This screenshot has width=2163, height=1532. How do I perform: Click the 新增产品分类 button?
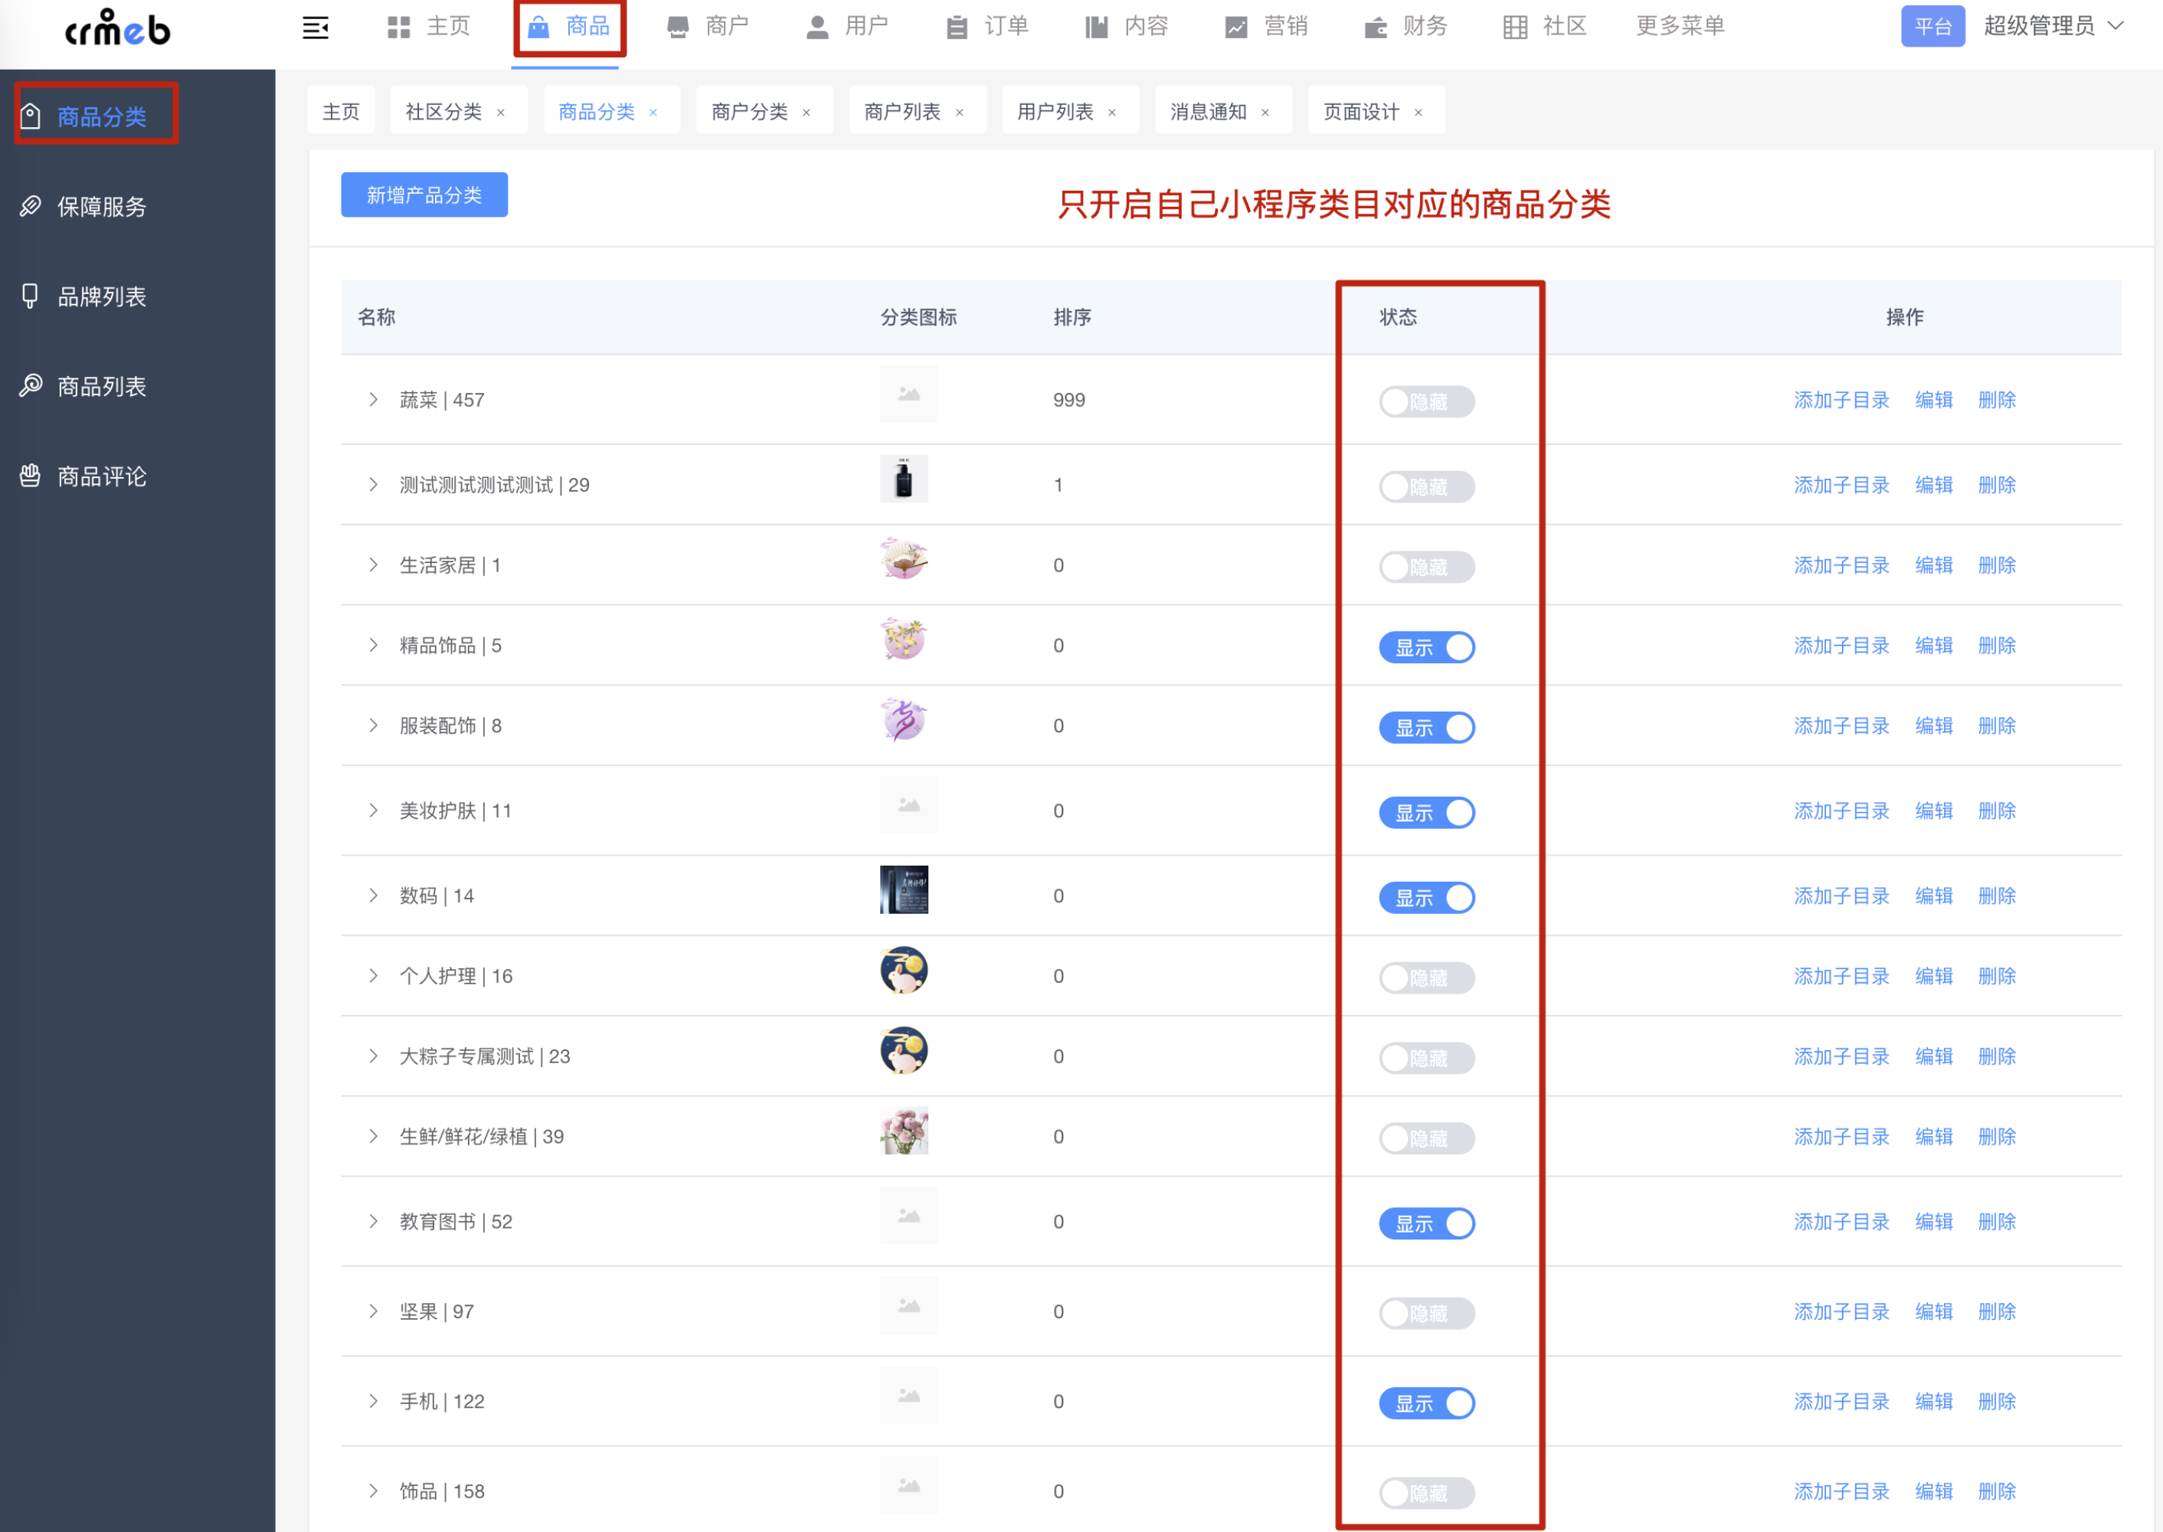coord(424,195)
